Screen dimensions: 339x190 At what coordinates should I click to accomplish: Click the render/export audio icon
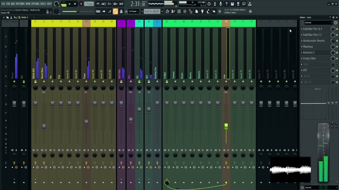[238, 4]
